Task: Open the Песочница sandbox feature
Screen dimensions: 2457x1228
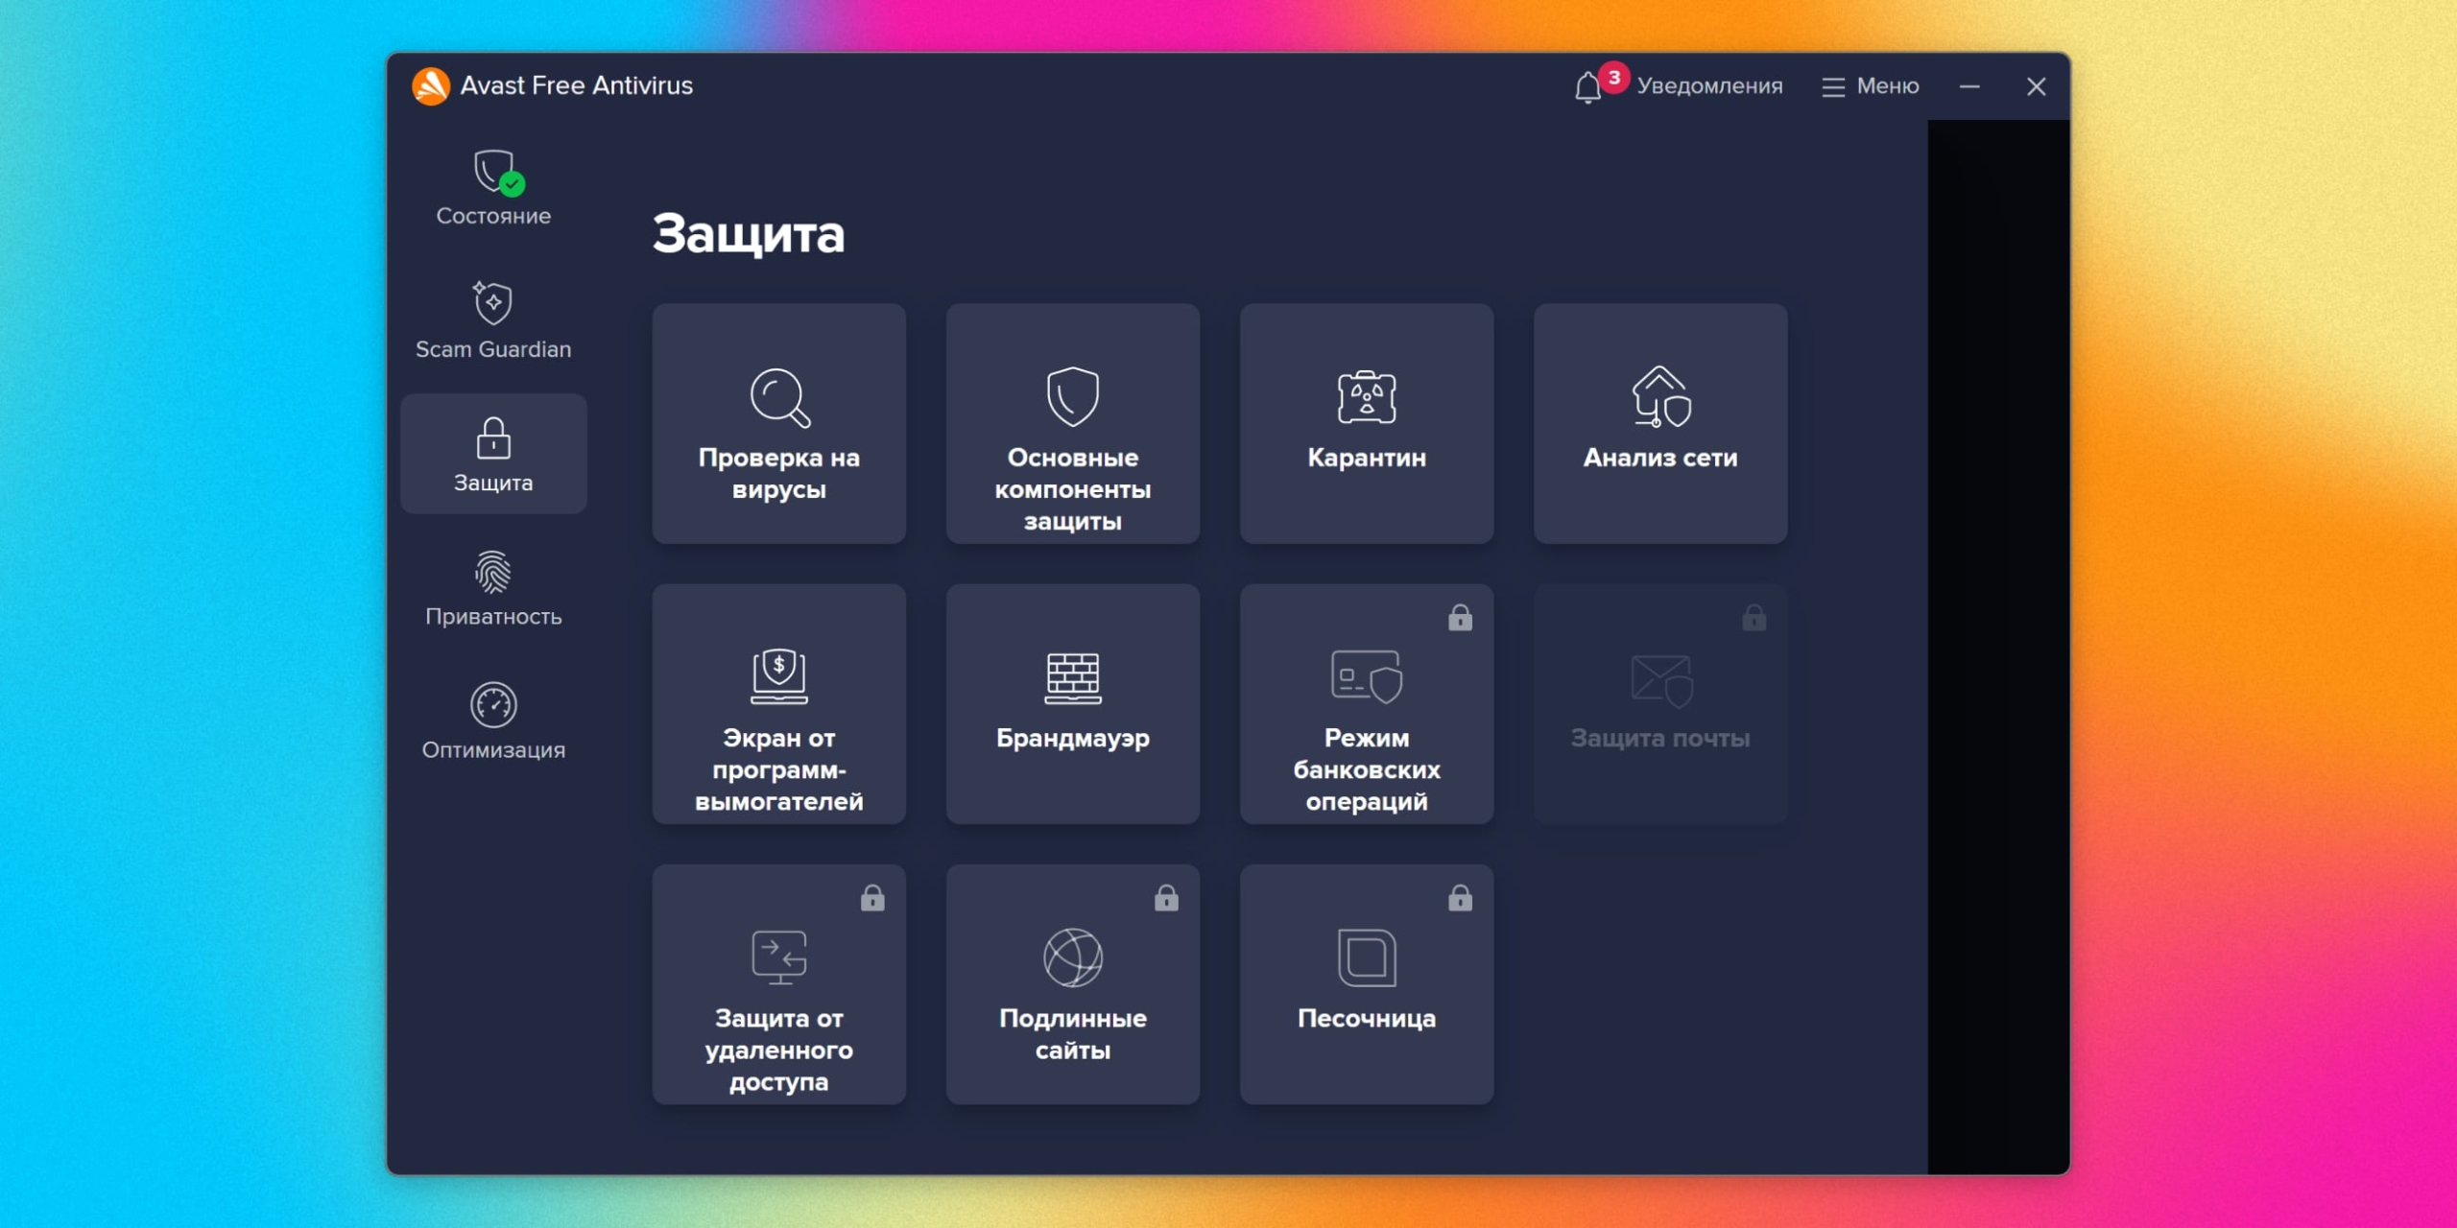Action: coord(1366,983)
